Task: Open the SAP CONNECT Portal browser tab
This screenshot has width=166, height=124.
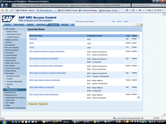Action: click(x=68, y=10)
